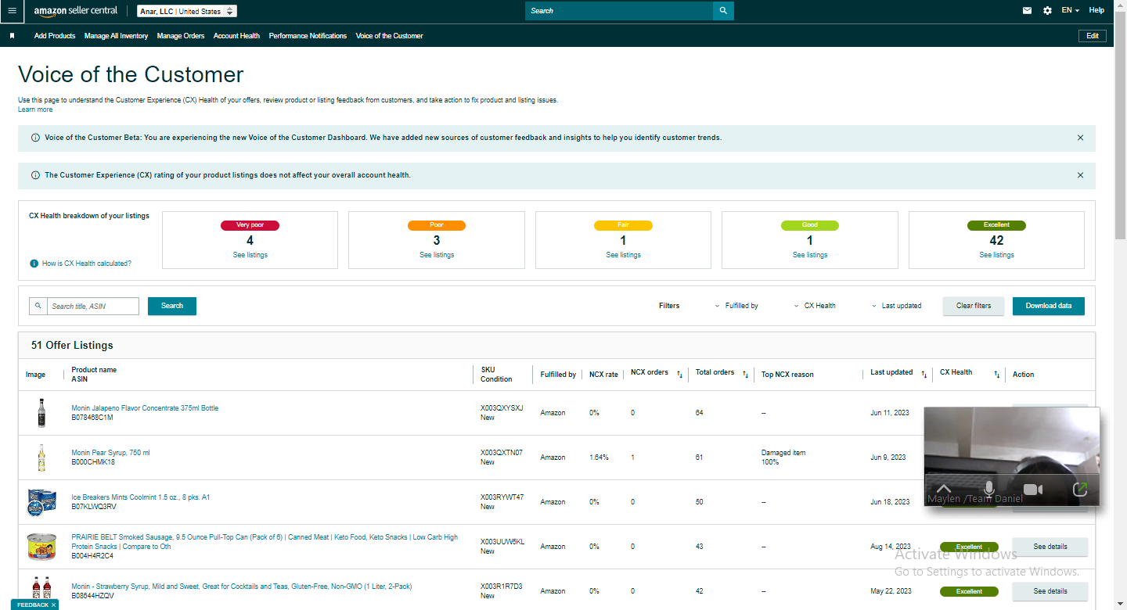The image size is (1127, 610).
Task: Click the teal Search button for listings
Action: pyautogui.click(x=172, y=306)
